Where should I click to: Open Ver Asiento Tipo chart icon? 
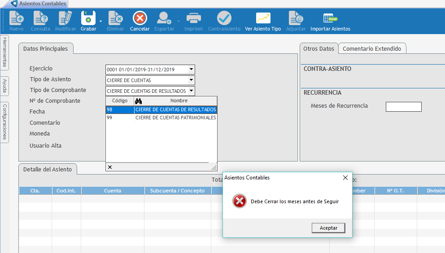pos(263,18)
